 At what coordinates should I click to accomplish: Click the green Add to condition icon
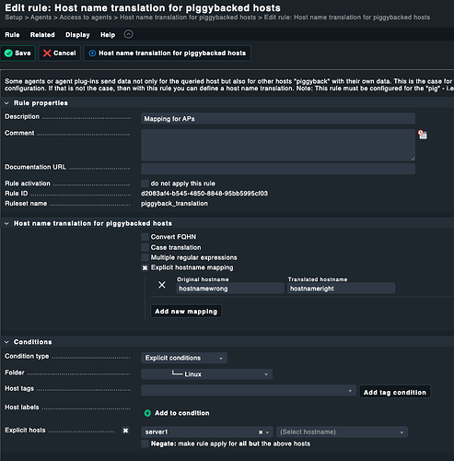click(147, 413)
